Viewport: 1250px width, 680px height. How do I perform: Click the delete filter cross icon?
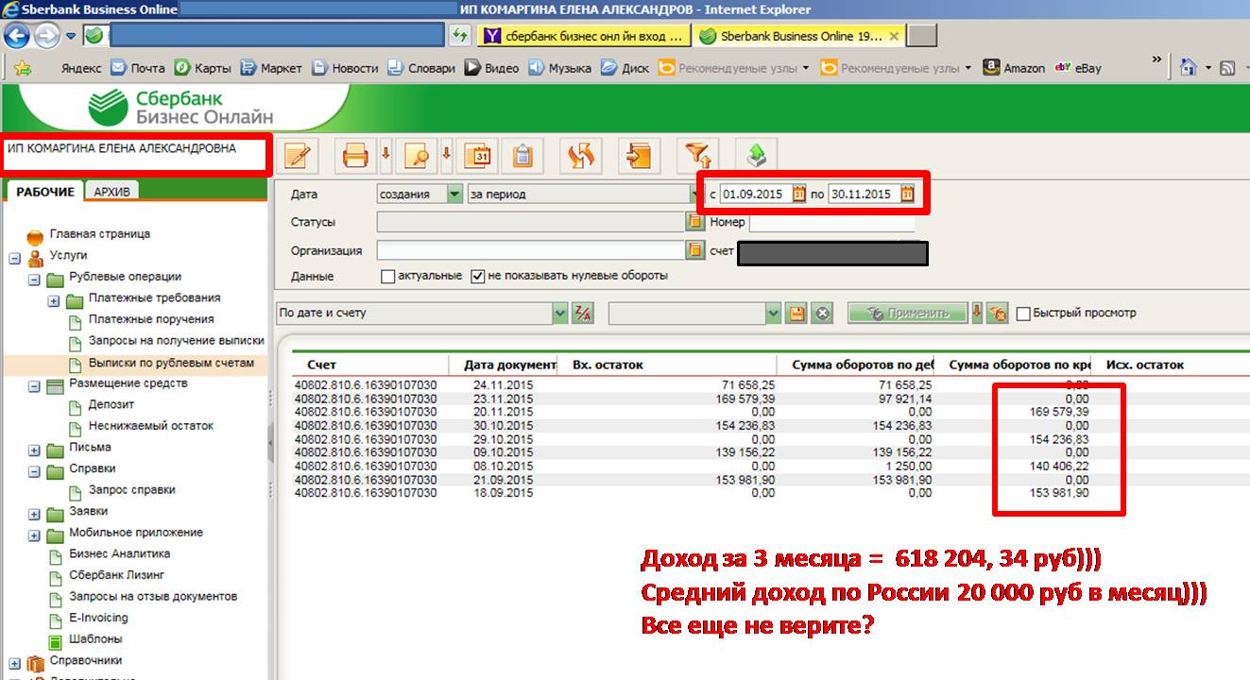click(x=822, y=314)
